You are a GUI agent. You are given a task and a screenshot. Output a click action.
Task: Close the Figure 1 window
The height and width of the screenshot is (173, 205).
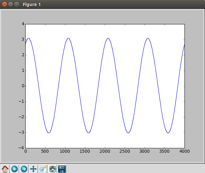click(4, 4)
